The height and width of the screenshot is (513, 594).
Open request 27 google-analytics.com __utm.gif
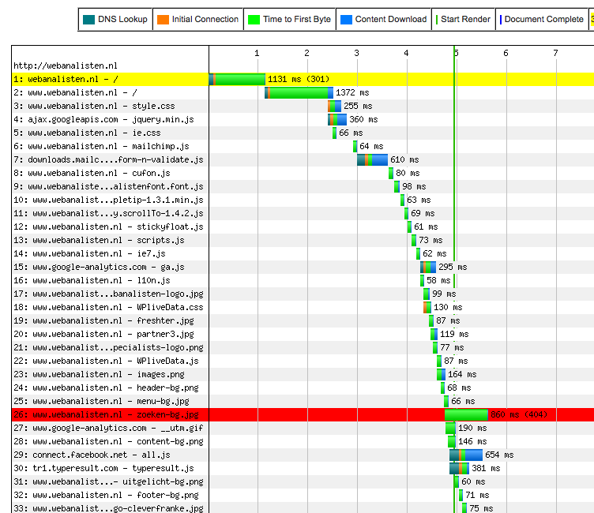pyautogui.click(x=103, y=428)
